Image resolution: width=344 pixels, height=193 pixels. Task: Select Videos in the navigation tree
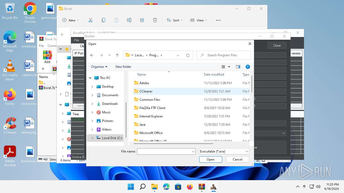[x=107, y=129]
